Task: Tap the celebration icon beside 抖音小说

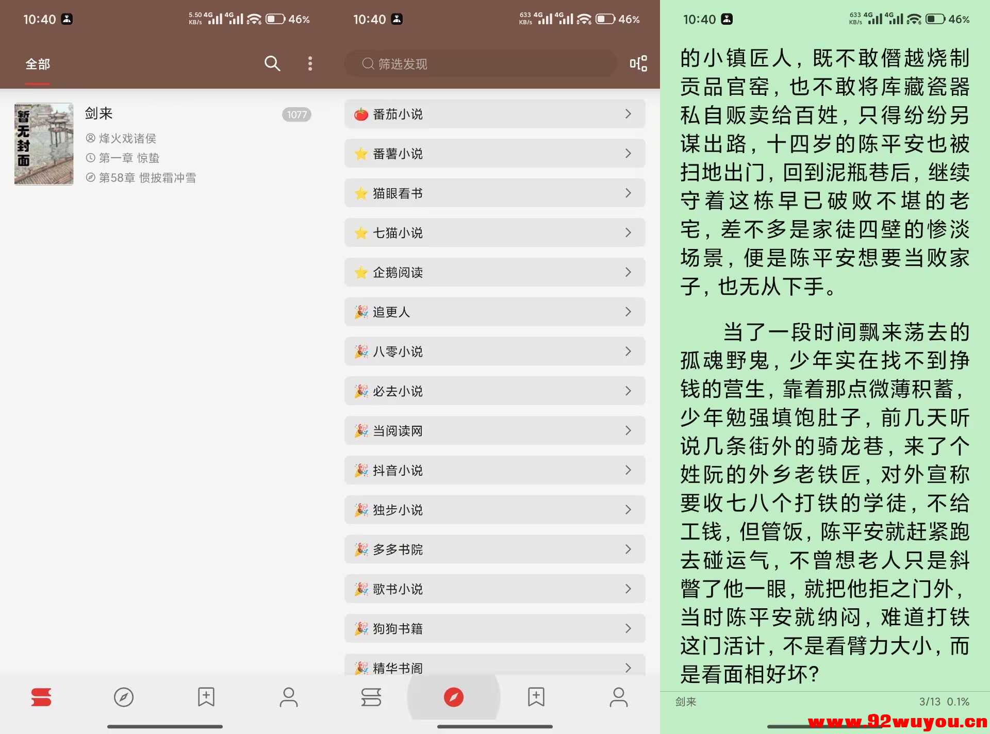Action: (361, 470)
